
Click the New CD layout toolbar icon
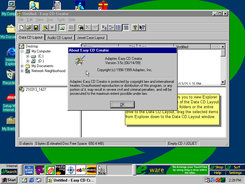(x=21, y=28)
